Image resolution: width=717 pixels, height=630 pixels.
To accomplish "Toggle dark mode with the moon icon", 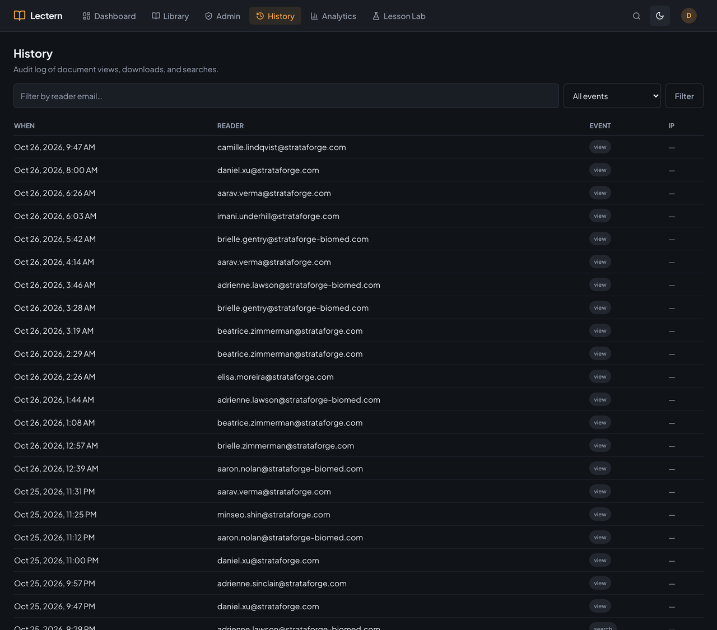I will click(660, 16).
